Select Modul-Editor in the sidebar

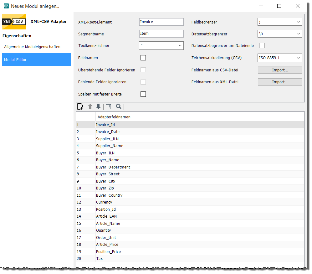click(x=36, y=59)
